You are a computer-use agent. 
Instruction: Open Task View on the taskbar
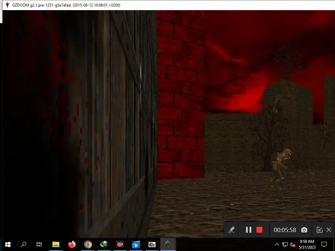pyautogui.click(x=39, y=244)
